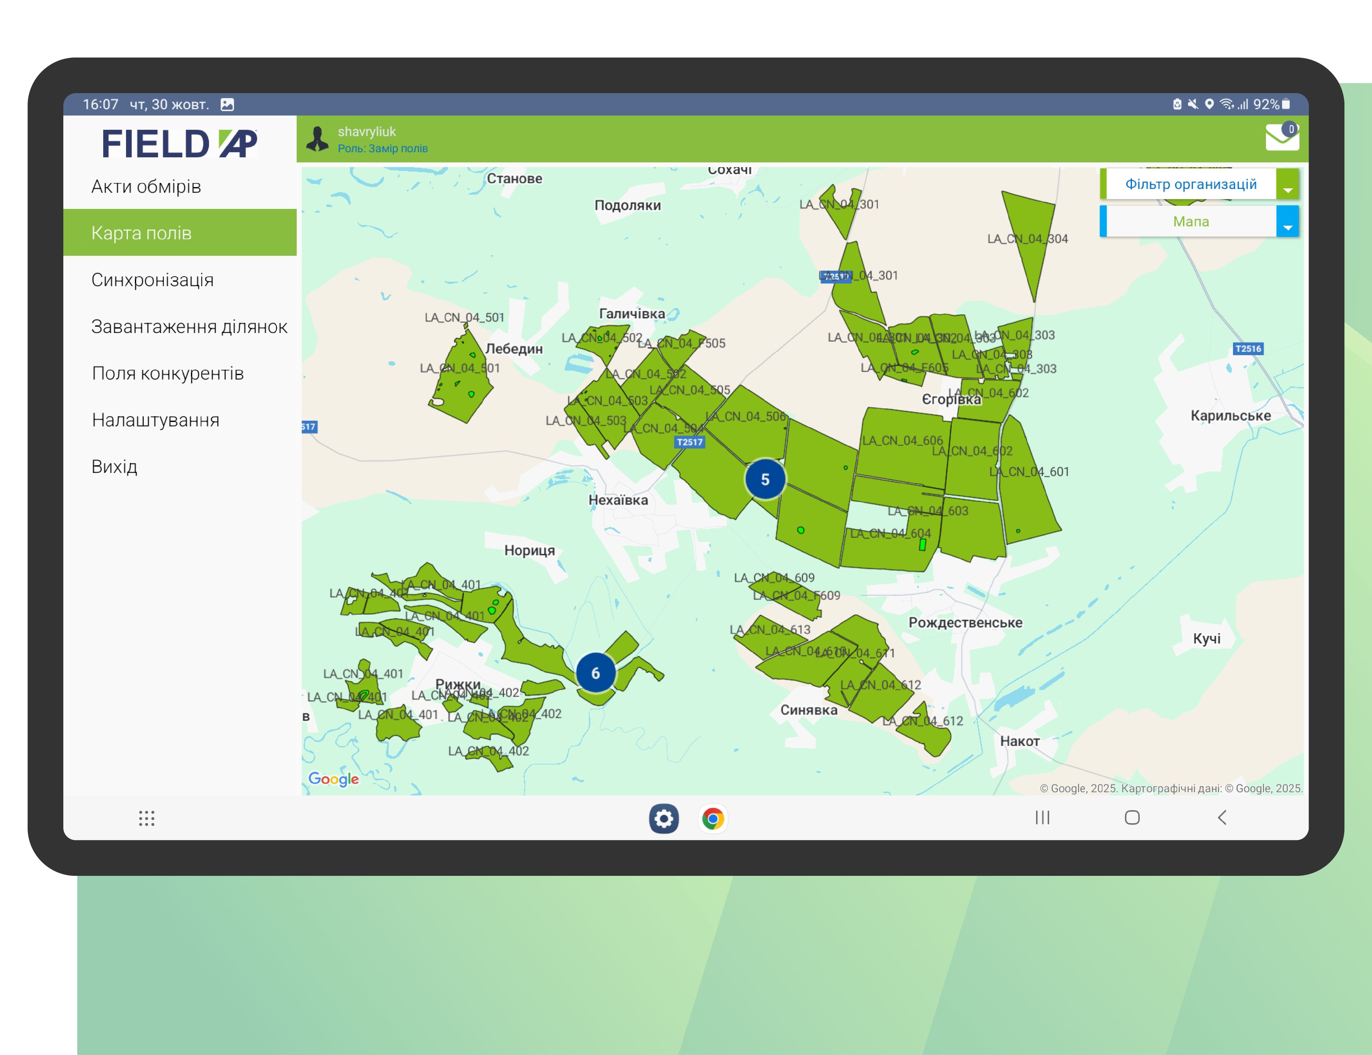The height and width of the screenshot is (1055, 1372).
Task: Click the map cluster marker numbered 5
Action: point(764,480)
